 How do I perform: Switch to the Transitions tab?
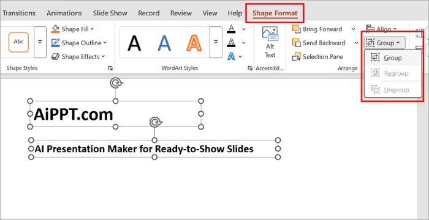(x=19, y=13)
